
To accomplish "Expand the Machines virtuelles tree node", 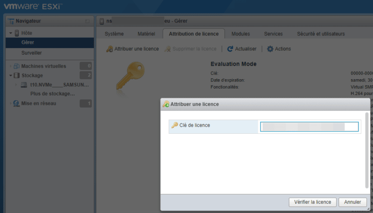I will 10,66.
